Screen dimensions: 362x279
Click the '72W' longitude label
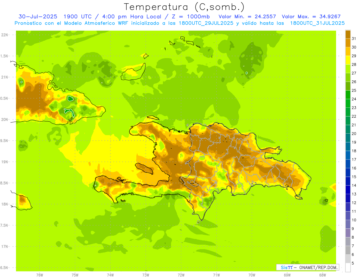(x=181, y=275)
